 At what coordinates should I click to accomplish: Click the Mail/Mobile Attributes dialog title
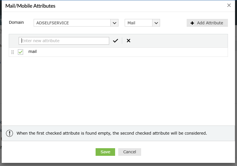pyautogui.click(x=31, y=6)
